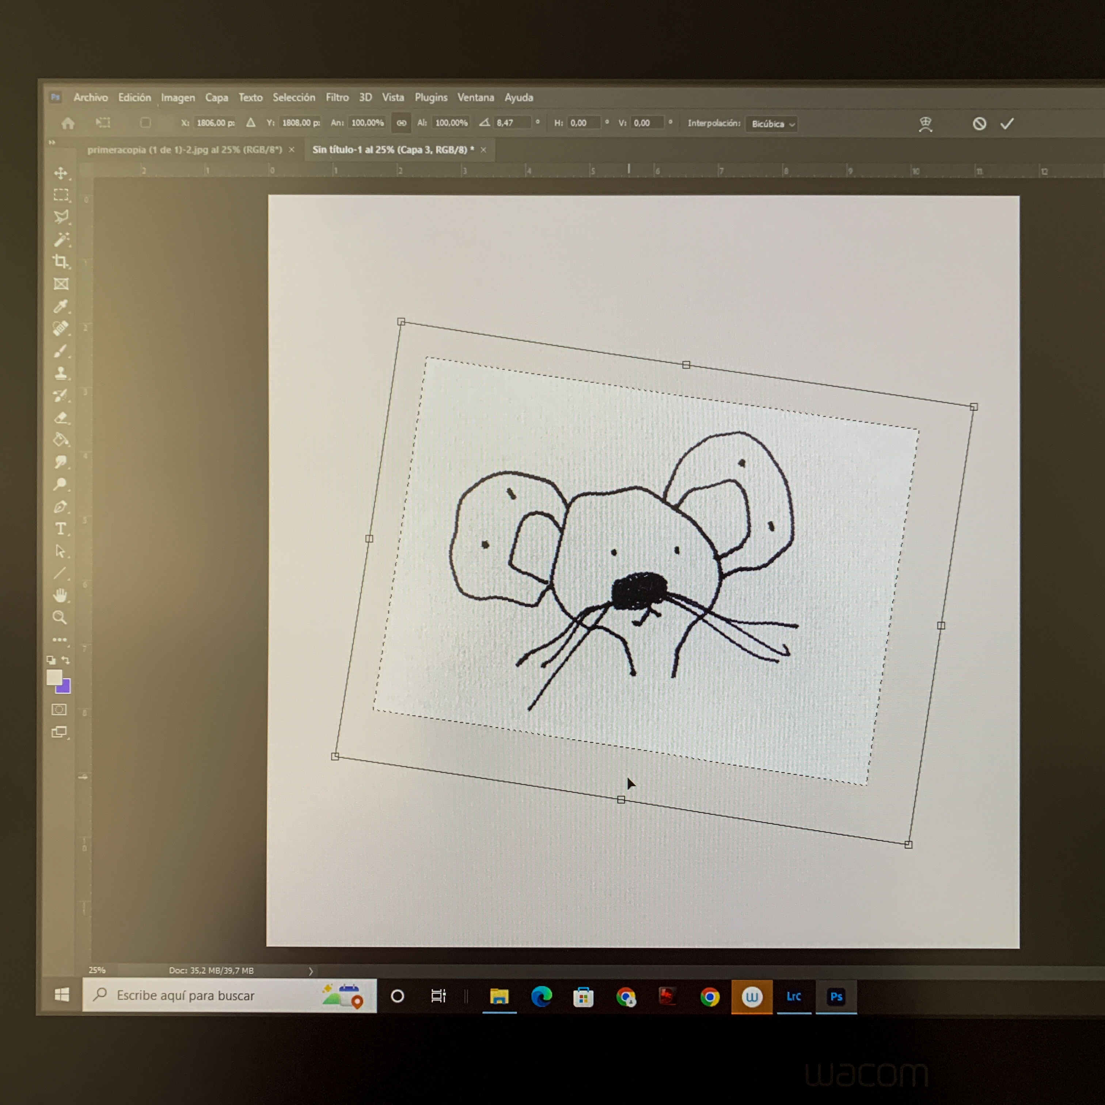Open the Filtro menu
The height and width of the screenshot is (1105, 1105).
click(337, 98)
